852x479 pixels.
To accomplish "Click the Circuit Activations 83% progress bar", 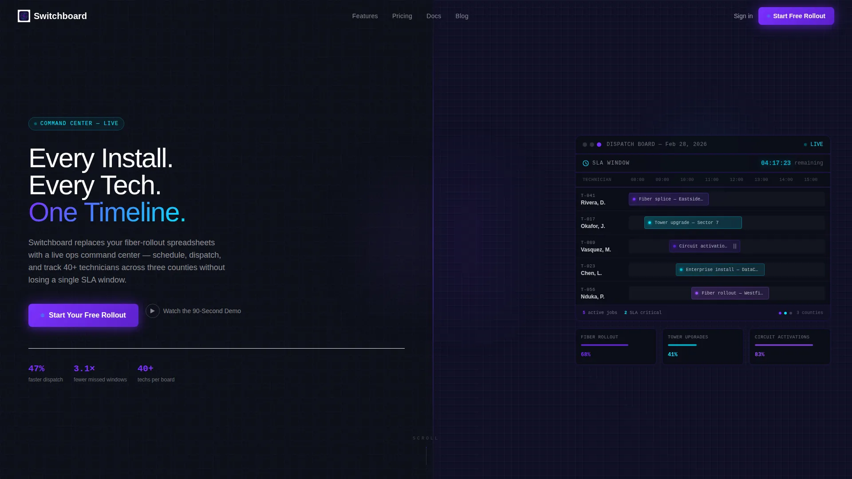I will tap(784, 345).
